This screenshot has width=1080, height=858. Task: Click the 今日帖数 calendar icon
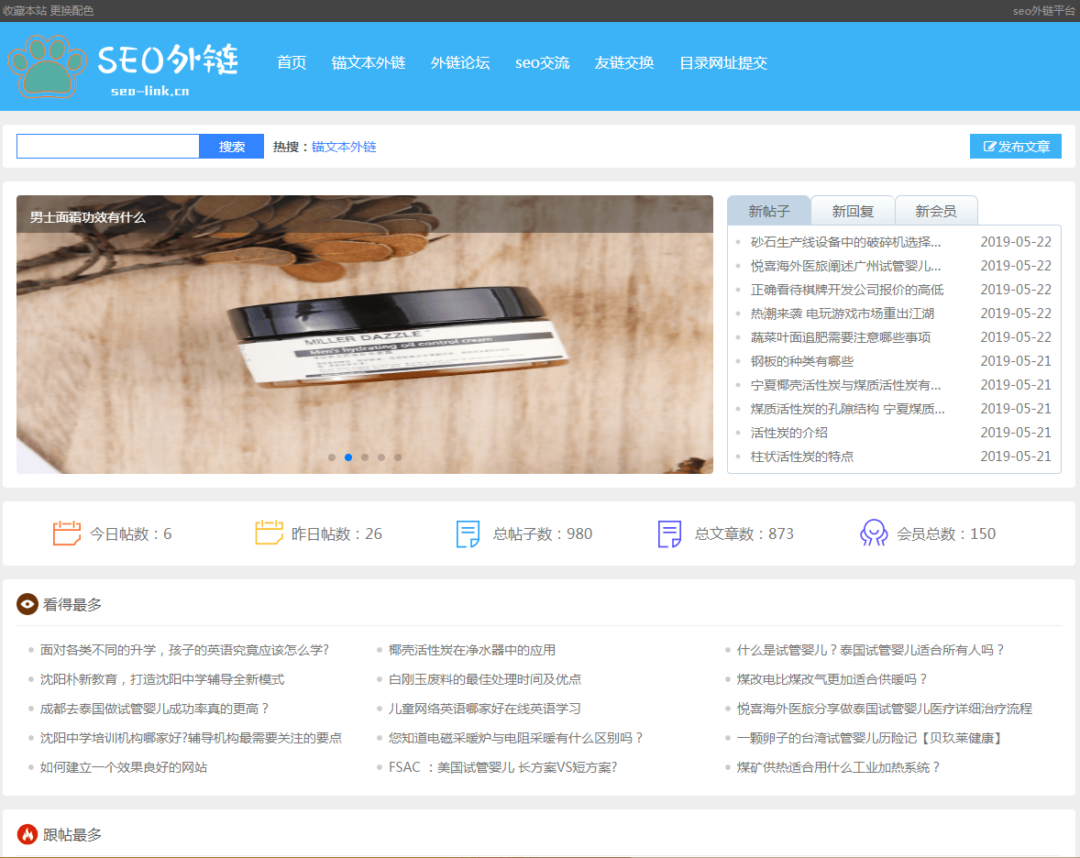pyautogui.click(x=67, y=533)
